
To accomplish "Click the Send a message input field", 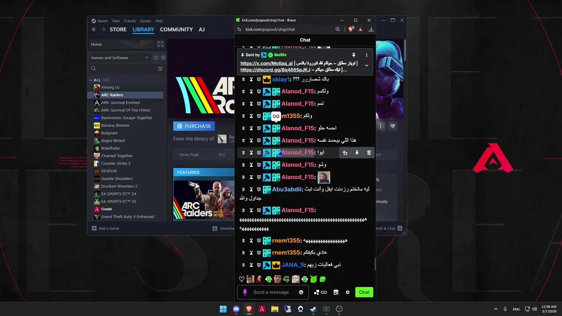I will (x=272, y=292).
